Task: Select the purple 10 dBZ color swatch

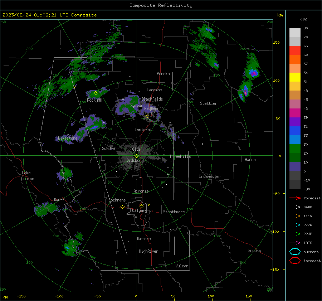Action: tap(295, 167)
